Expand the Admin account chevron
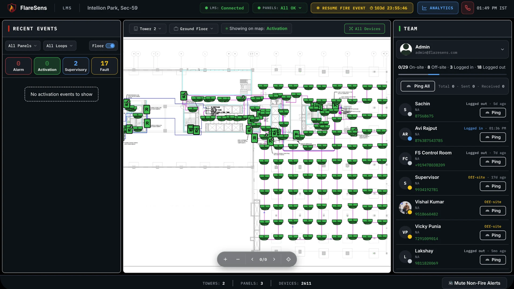Viewport: 514px width, 289px height. pyautogui.click(x=502, y=50)
